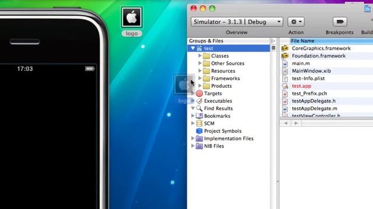
Task: Select the red test.app entry
Action: tap(301, 86)
